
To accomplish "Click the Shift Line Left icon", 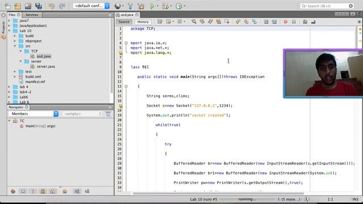I will click(x=266, y=22).
